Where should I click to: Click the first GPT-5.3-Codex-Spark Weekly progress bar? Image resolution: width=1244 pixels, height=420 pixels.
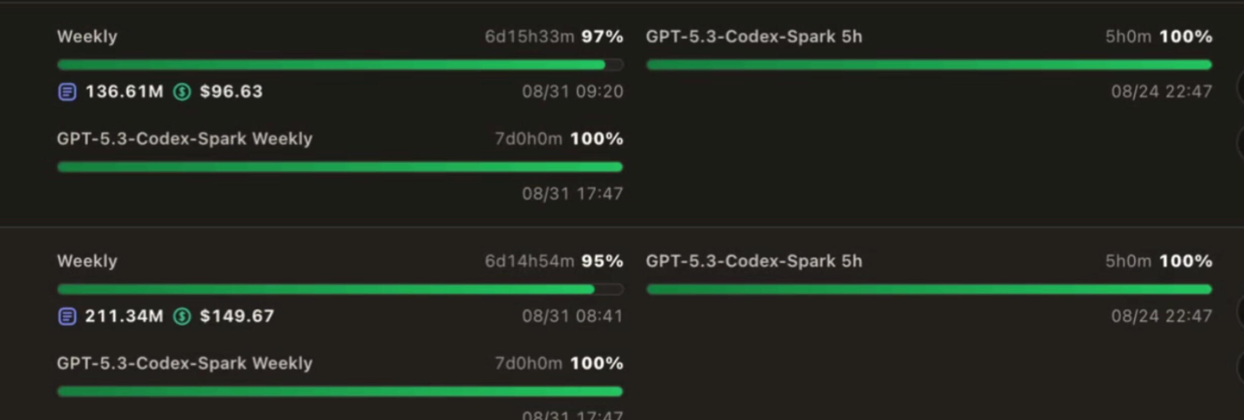click(x=340, y=167)
